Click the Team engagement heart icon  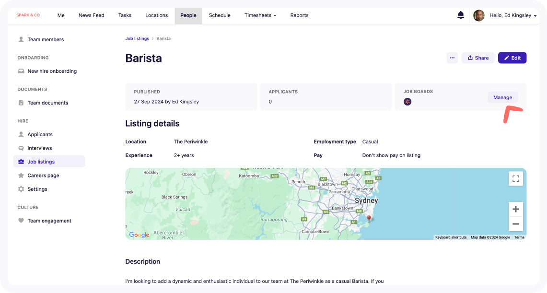[x=21, y=221]
